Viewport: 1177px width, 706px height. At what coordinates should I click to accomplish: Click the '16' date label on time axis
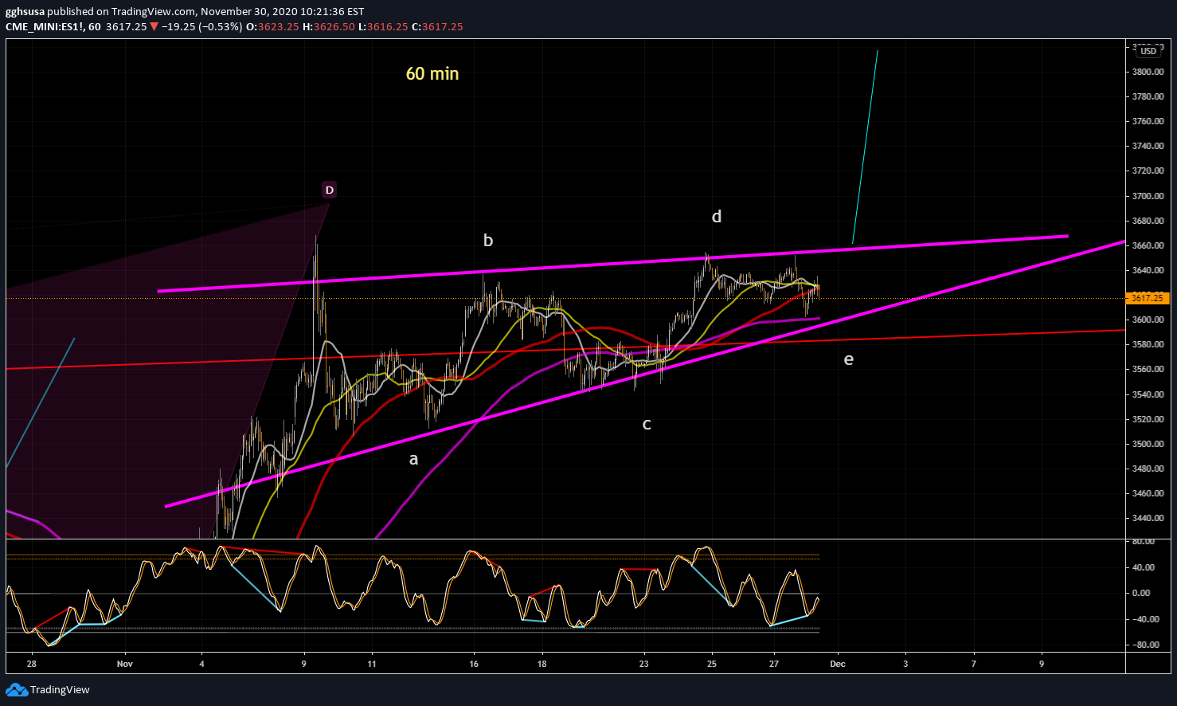474,663
